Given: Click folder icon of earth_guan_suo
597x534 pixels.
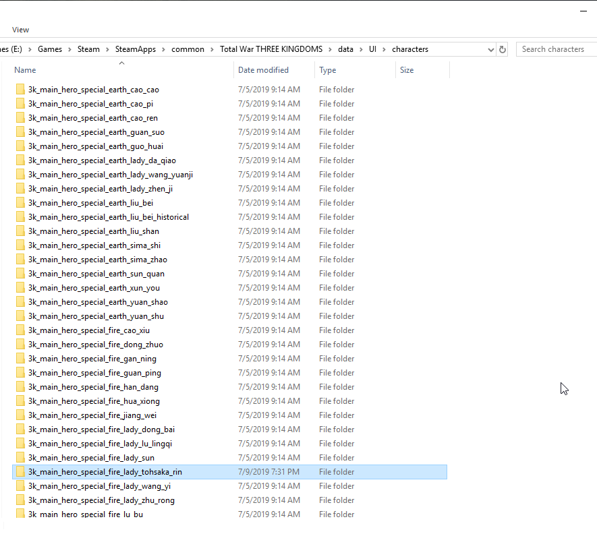Looking at the screenshot, I should tap(20, 132).
